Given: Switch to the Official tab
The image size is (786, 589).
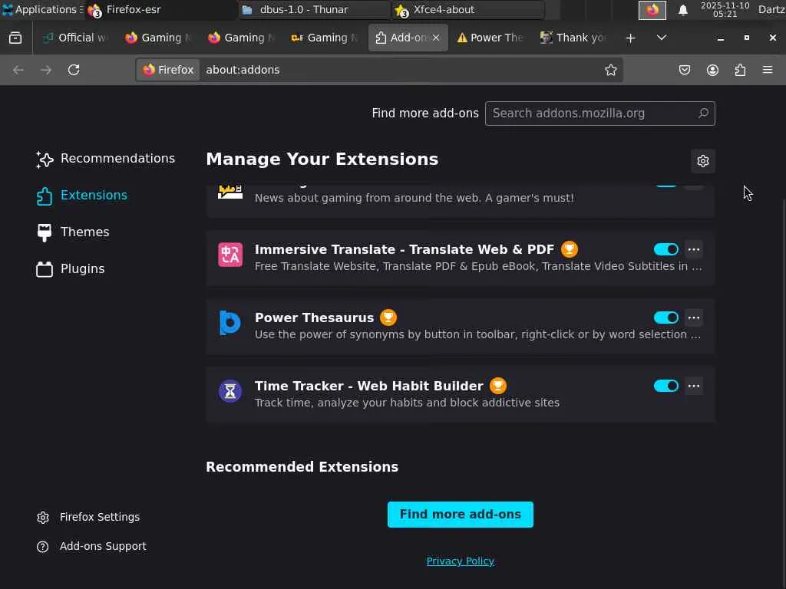Looking at the screenshot, I should tap(74, 38).
